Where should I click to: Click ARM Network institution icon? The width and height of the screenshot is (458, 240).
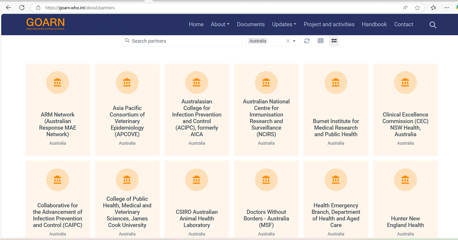click(58, 82)
